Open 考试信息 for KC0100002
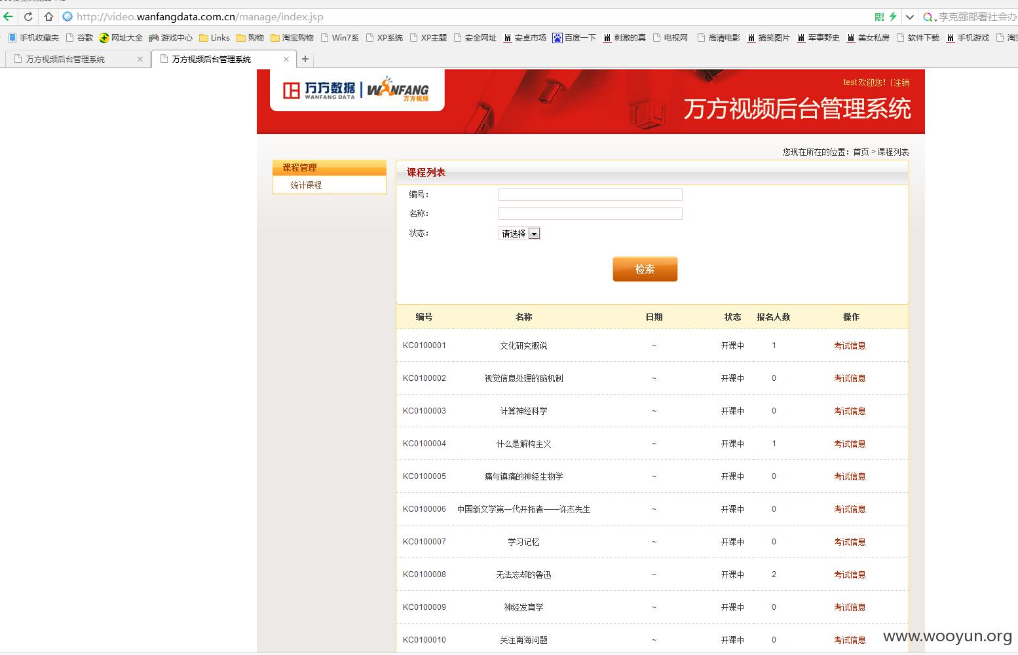The width and height of the screenshot is (1018, 655). point(850,378)
